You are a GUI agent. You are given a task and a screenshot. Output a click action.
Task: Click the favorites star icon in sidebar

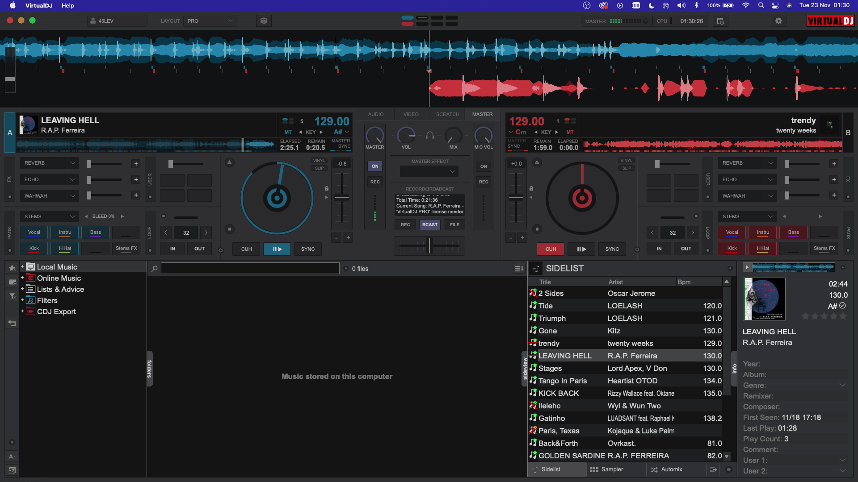12,268
